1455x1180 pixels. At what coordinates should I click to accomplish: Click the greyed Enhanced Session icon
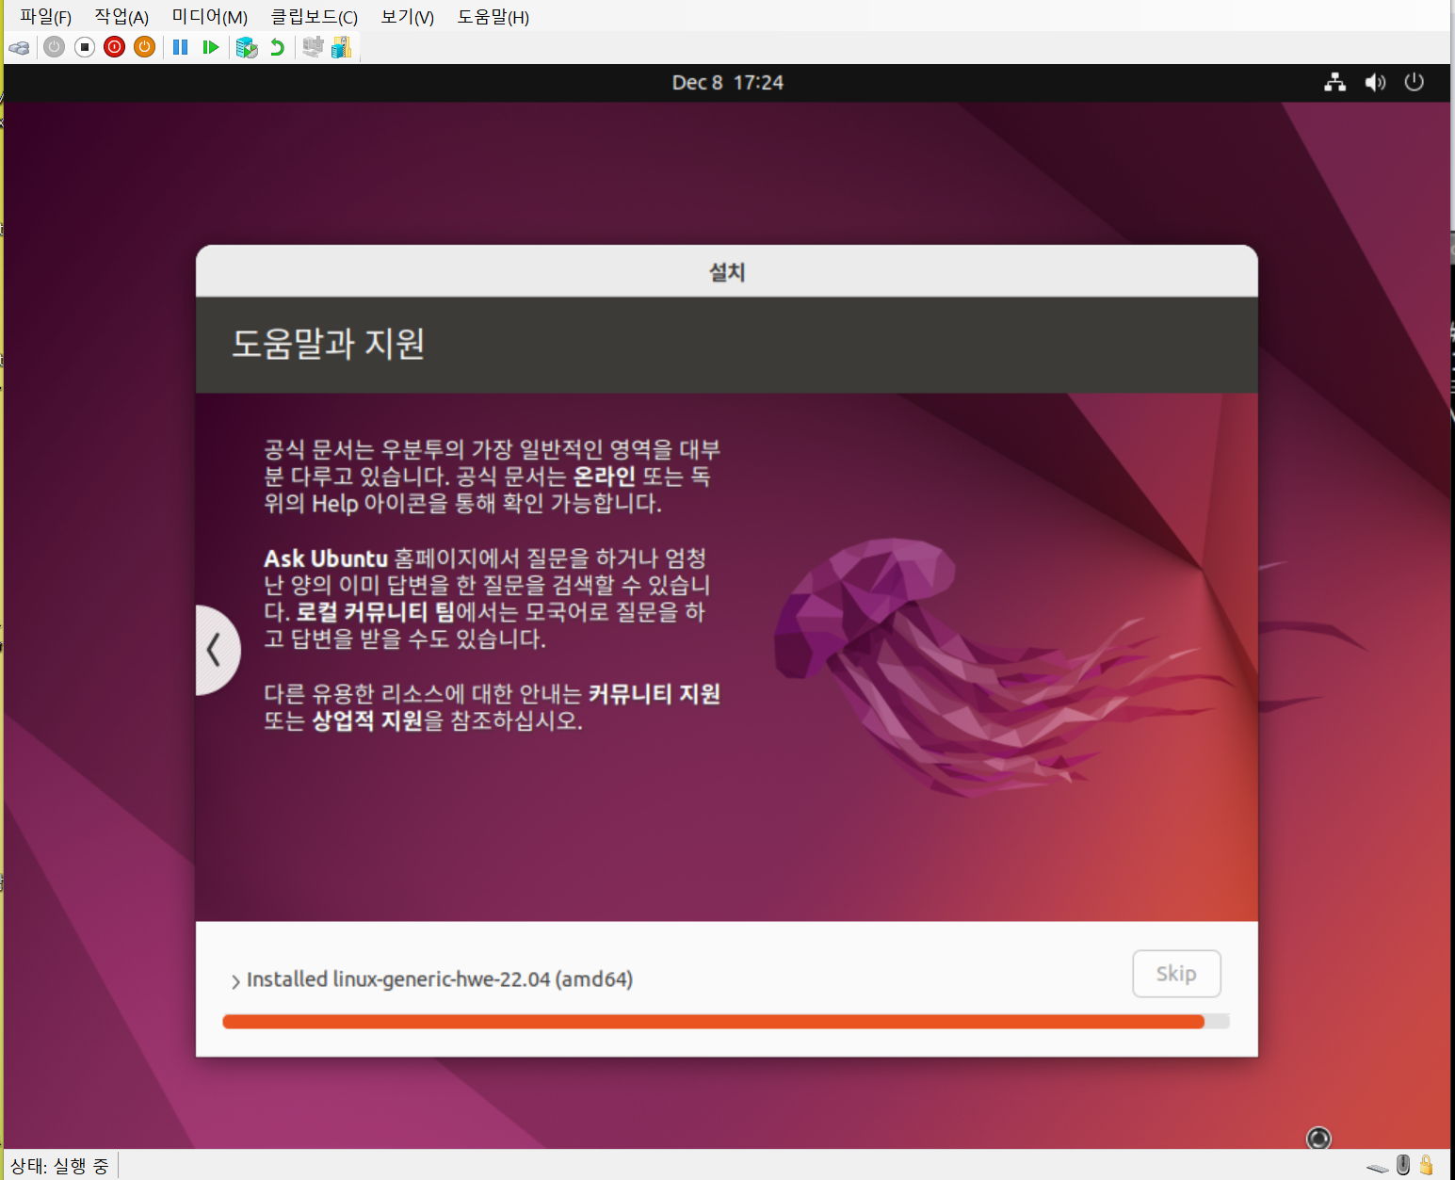(x=313, y=46)
